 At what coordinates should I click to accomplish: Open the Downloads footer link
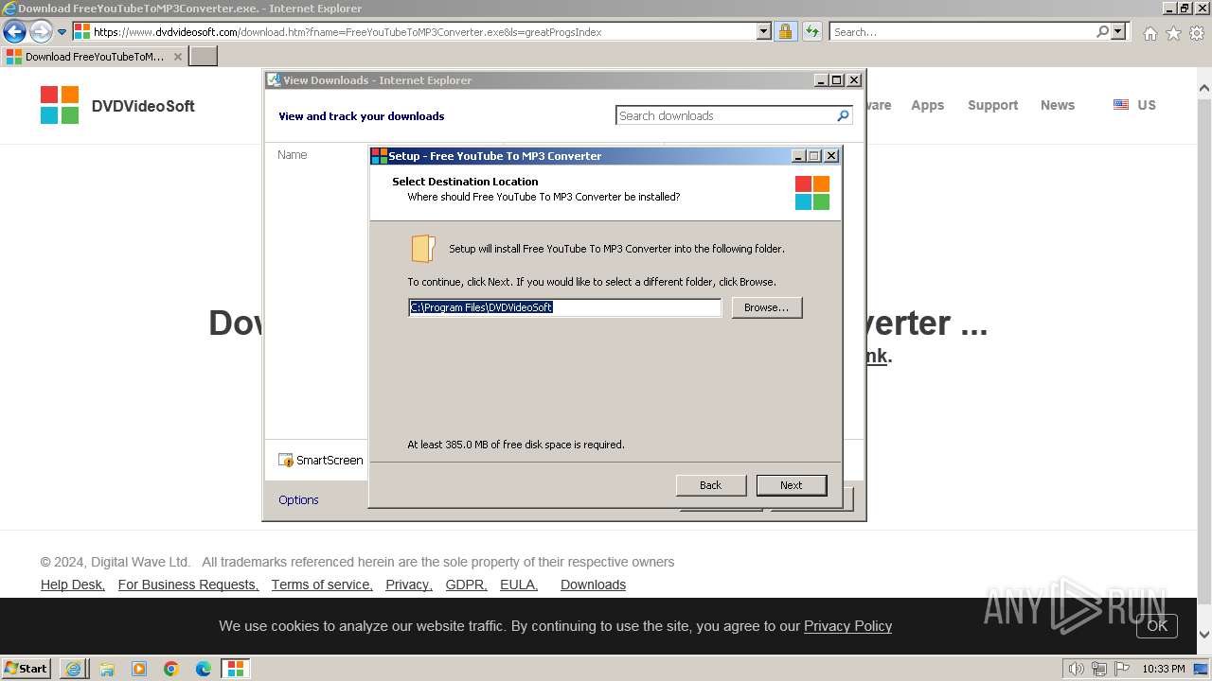[593, 585]
